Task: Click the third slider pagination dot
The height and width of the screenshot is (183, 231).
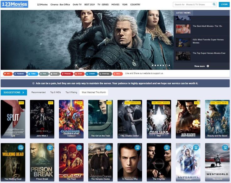Action: [x=158, y=65]
